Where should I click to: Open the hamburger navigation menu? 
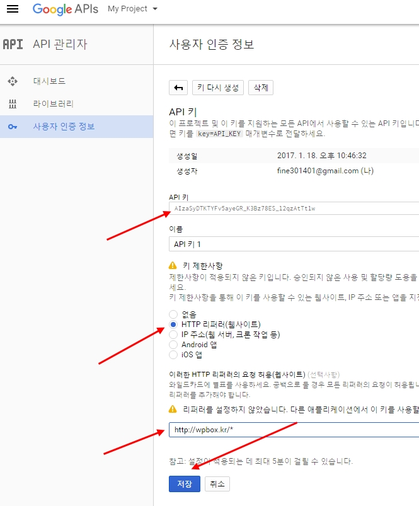[x=13, y=9]
